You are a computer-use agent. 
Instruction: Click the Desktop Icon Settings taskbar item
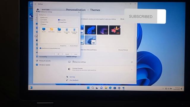coord(123,88)
